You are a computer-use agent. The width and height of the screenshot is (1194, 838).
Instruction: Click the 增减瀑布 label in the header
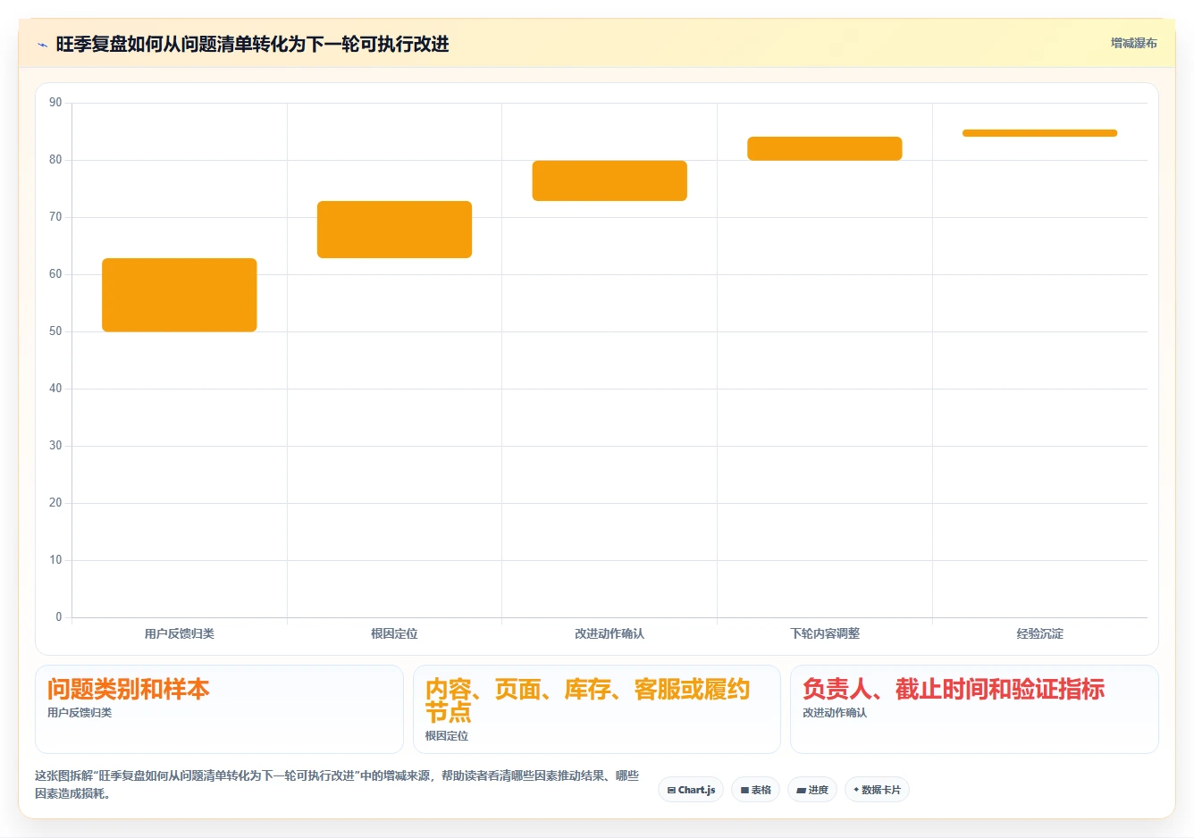1133,43
